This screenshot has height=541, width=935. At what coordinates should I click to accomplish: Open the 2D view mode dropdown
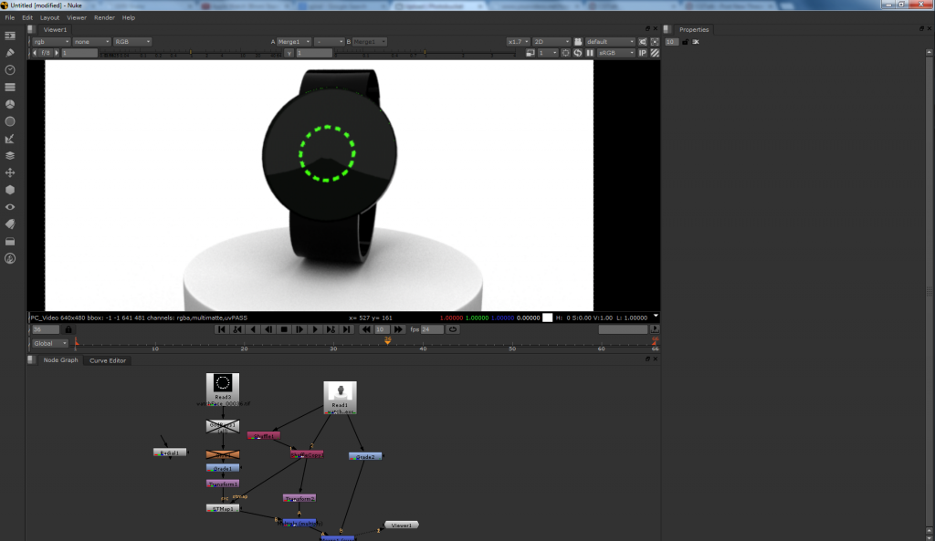click(x=552, y=42)
